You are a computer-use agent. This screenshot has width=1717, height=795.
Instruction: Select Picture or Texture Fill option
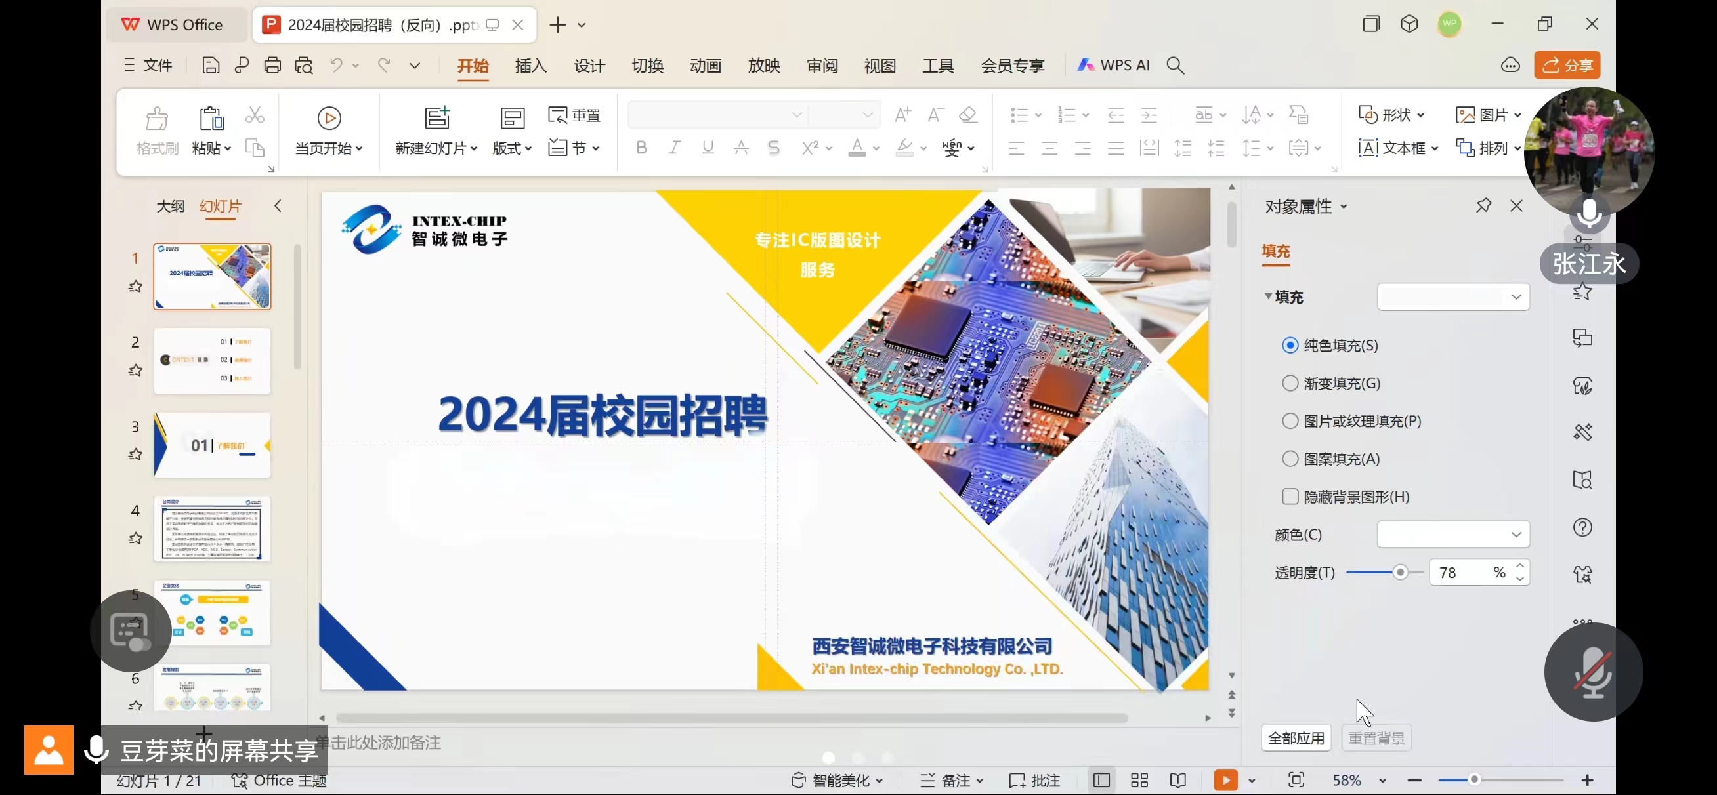[x=1290, y=421]
